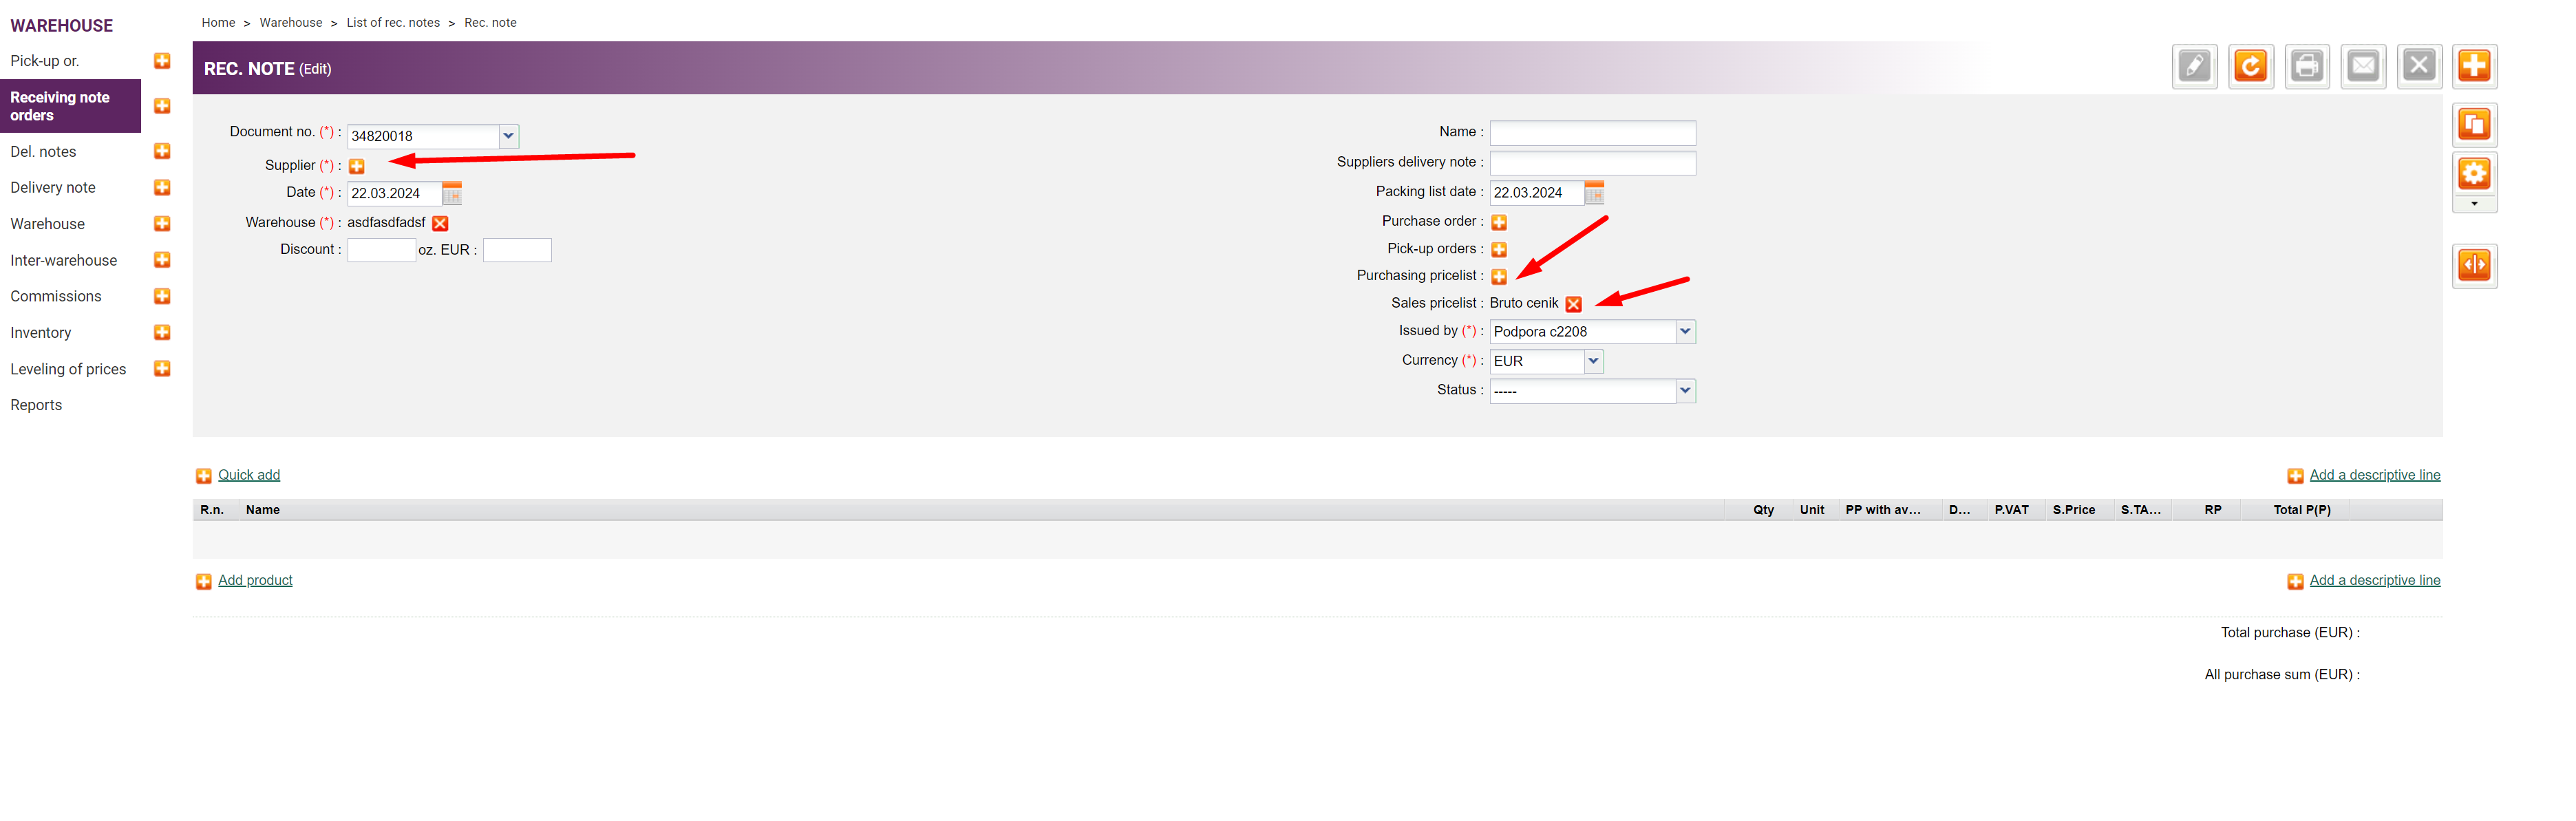The width and height of the screenshot is (2576, 821).
Task: Add Purchasing pricelist with plus icon
Action: click(1499, 277)
